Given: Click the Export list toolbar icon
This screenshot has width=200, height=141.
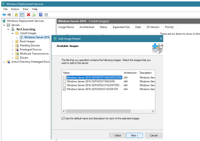Looking at the screenshot, I should [x=34, y=15].
